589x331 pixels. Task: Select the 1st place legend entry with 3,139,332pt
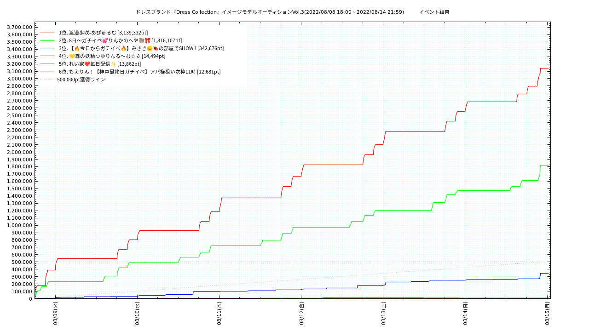click(103, 33)
